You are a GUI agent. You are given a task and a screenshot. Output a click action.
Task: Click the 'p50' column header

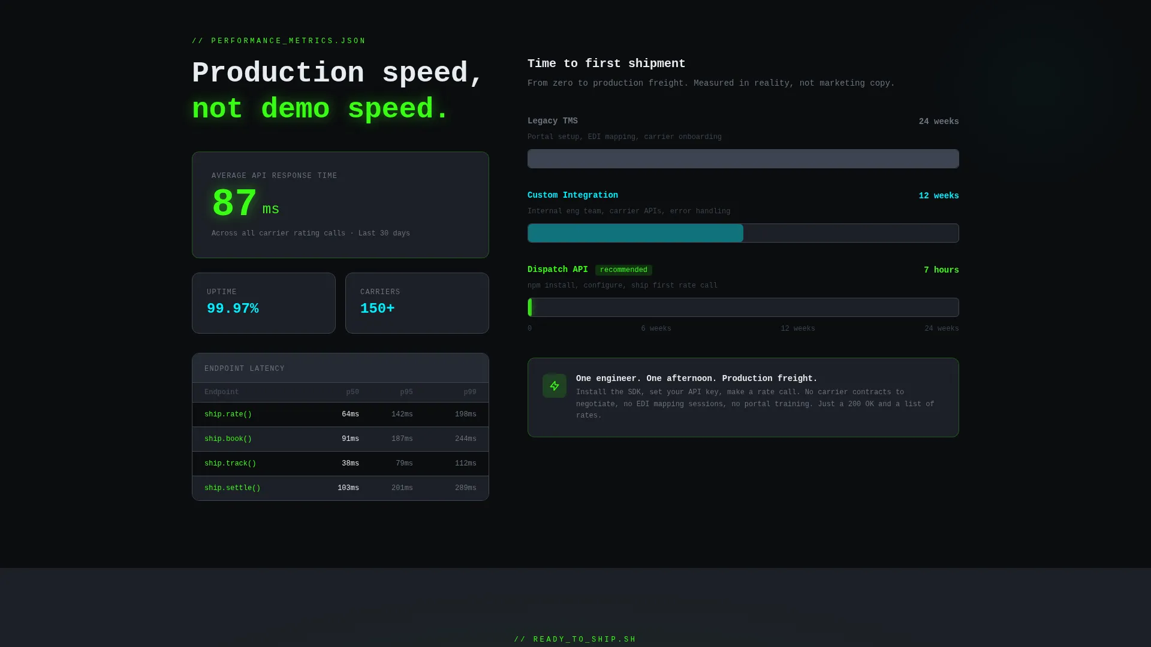[352, 392]
